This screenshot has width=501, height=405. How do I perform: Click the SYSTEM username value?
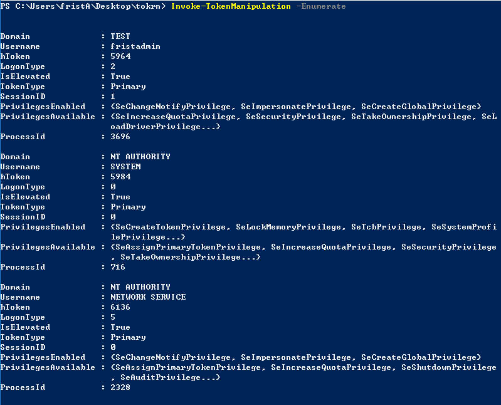[125, 167]
